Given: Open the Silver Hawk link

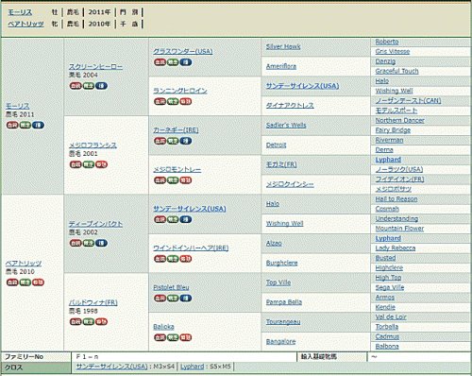Looking at the screenshot, I should pos(283,46).
